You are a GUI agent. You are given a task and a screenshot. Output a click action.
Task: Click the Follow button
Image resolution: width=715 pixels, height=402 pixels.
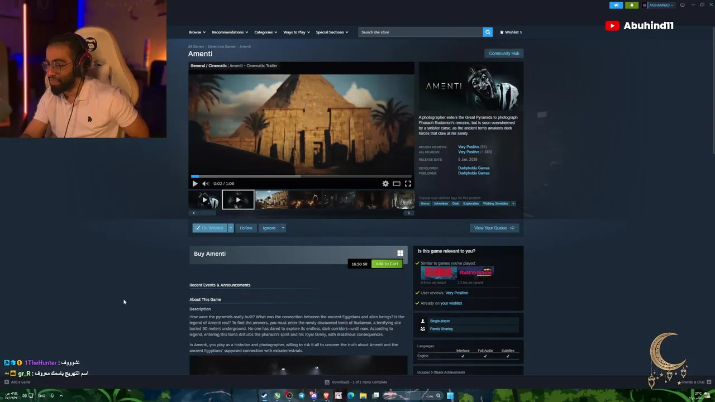pos(246,228)
